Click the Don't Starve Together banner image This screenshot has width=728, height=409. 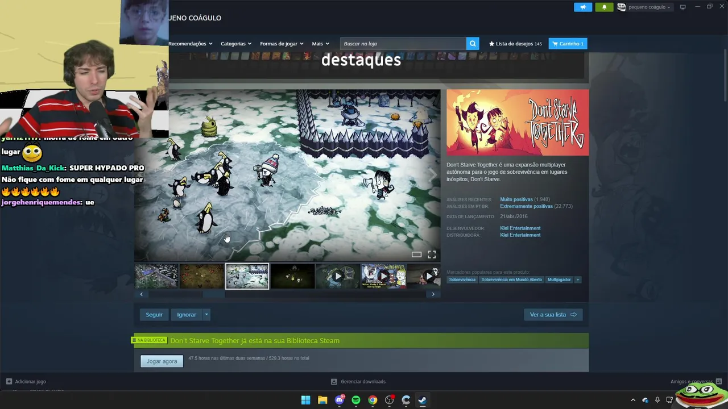(518, 122)
